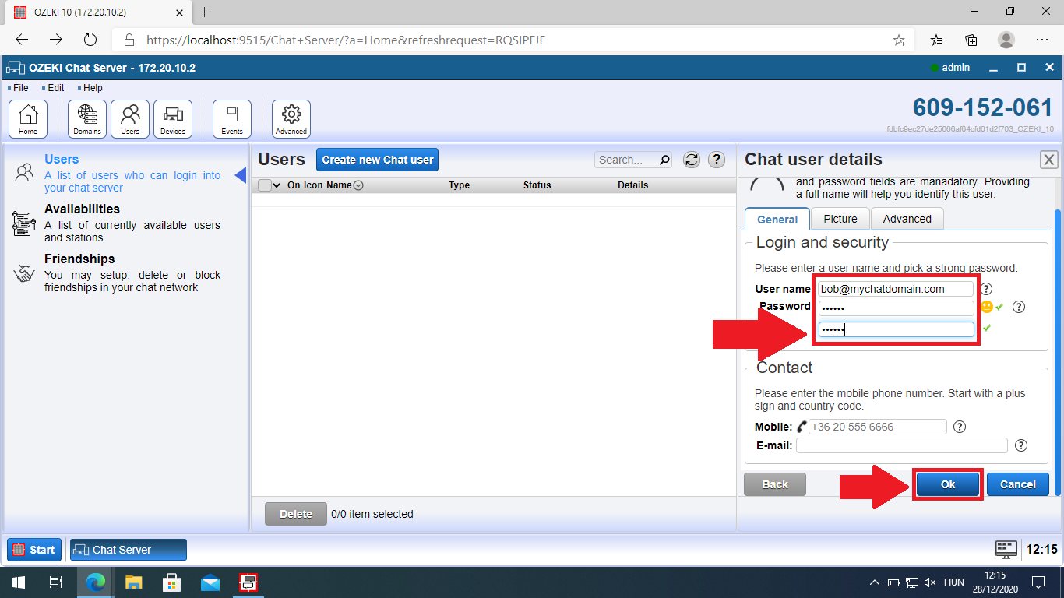Open the Advanced gear toolbar icon

291,119
